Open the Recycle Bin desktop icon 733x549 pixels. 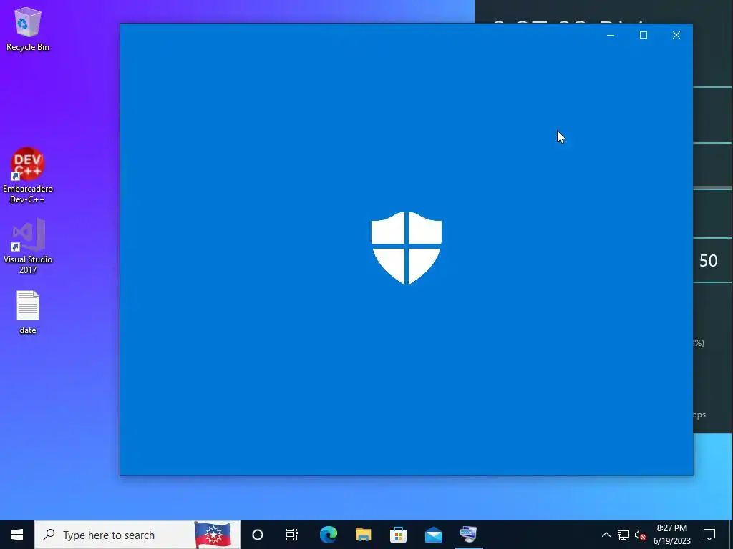point(28,29)
